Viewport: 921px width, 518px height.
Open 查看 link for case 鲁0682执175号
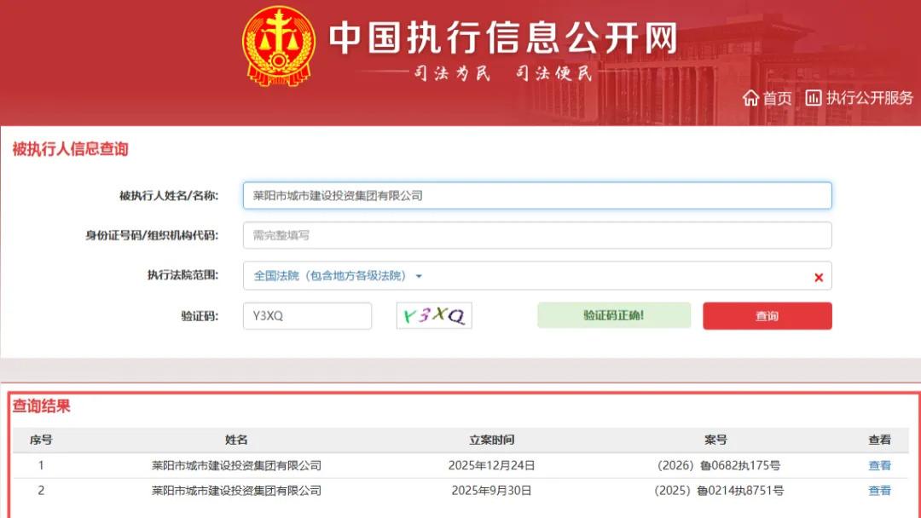(878, 465)
